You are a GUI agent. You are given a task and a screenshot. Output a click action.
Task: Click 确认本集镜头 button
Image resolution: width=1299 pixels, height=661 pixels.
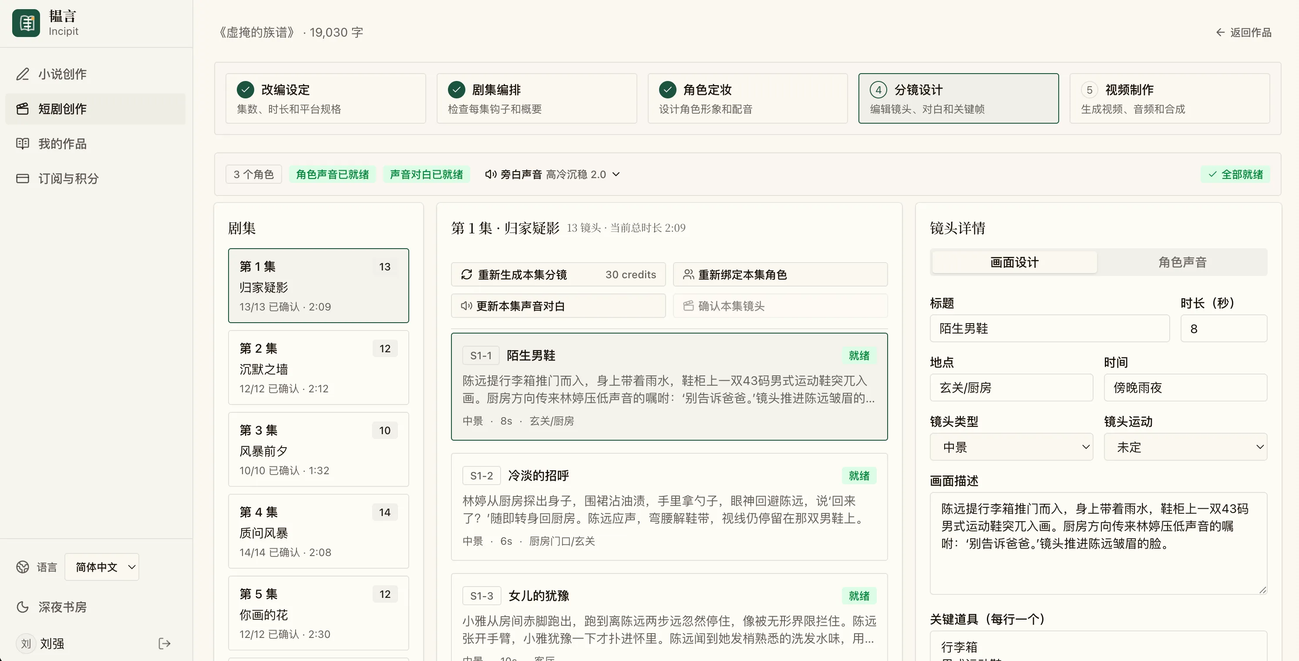click(x=781, y=306)
